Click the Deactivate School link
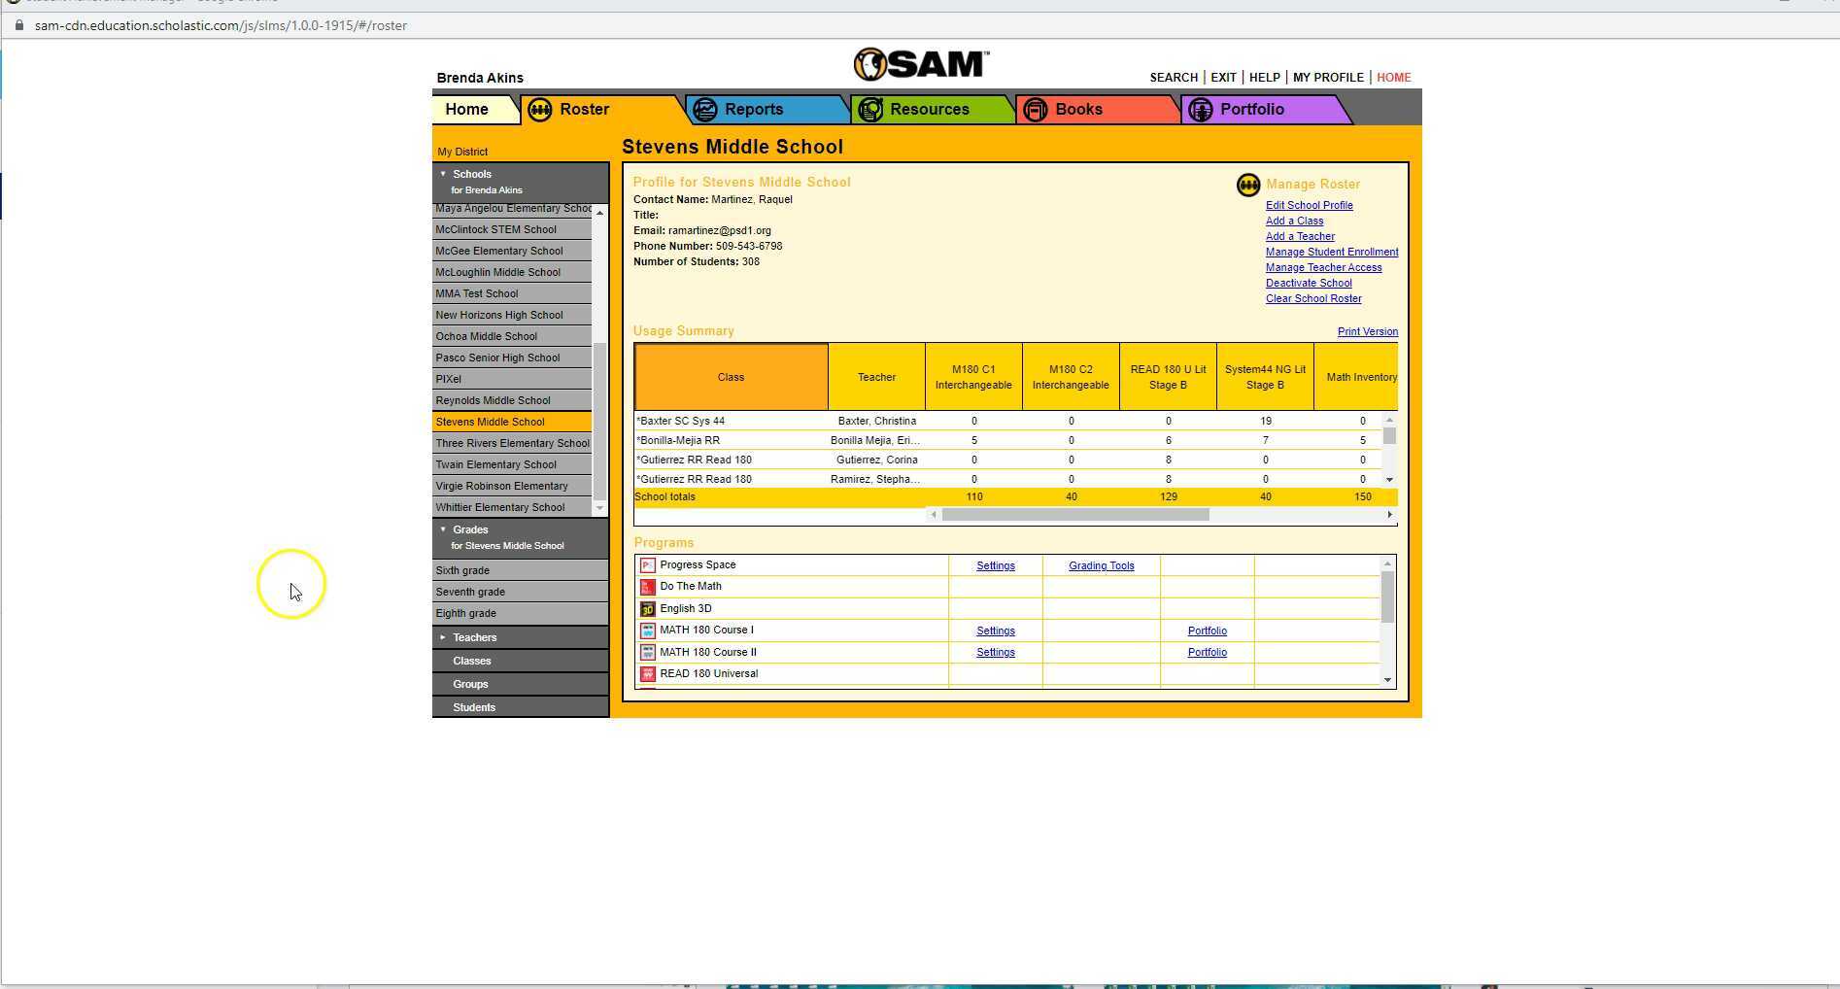 tap(1309, 283)
